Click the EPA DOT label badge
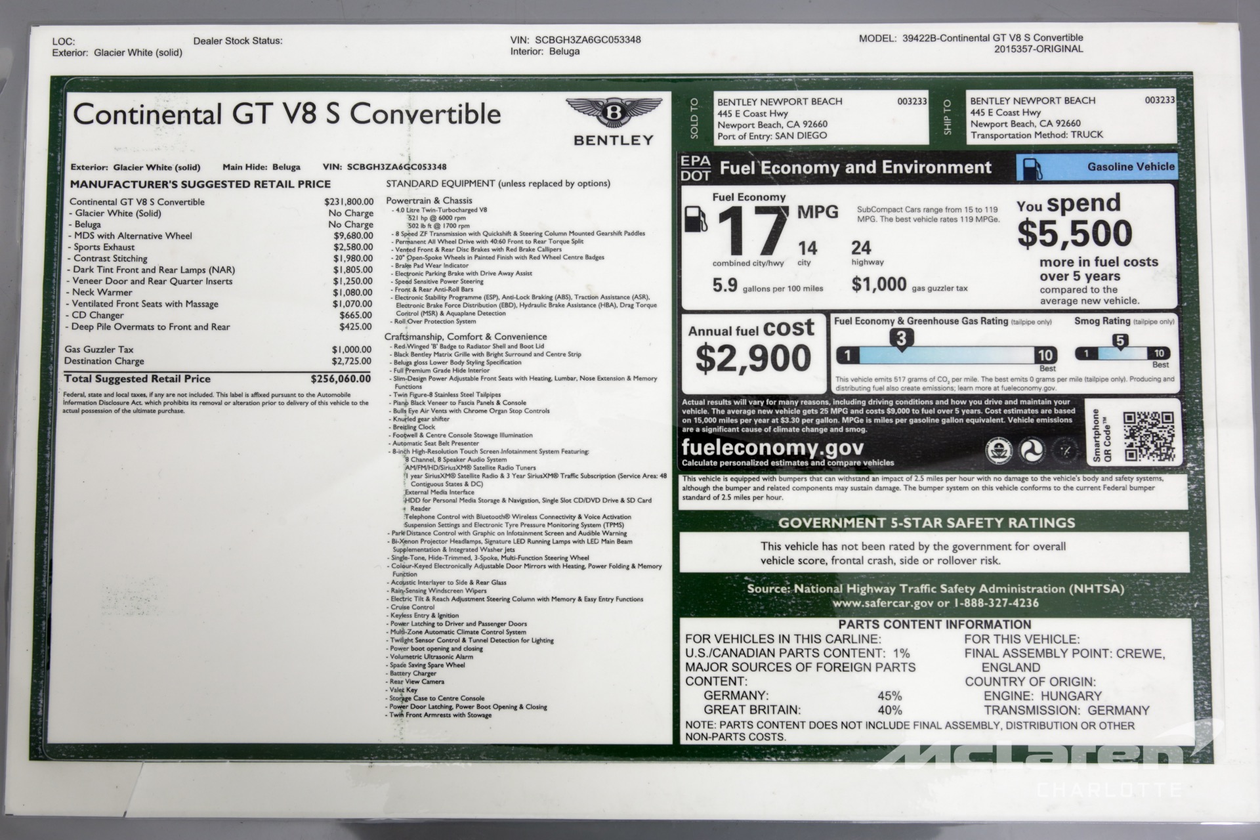 pos(695,168)
